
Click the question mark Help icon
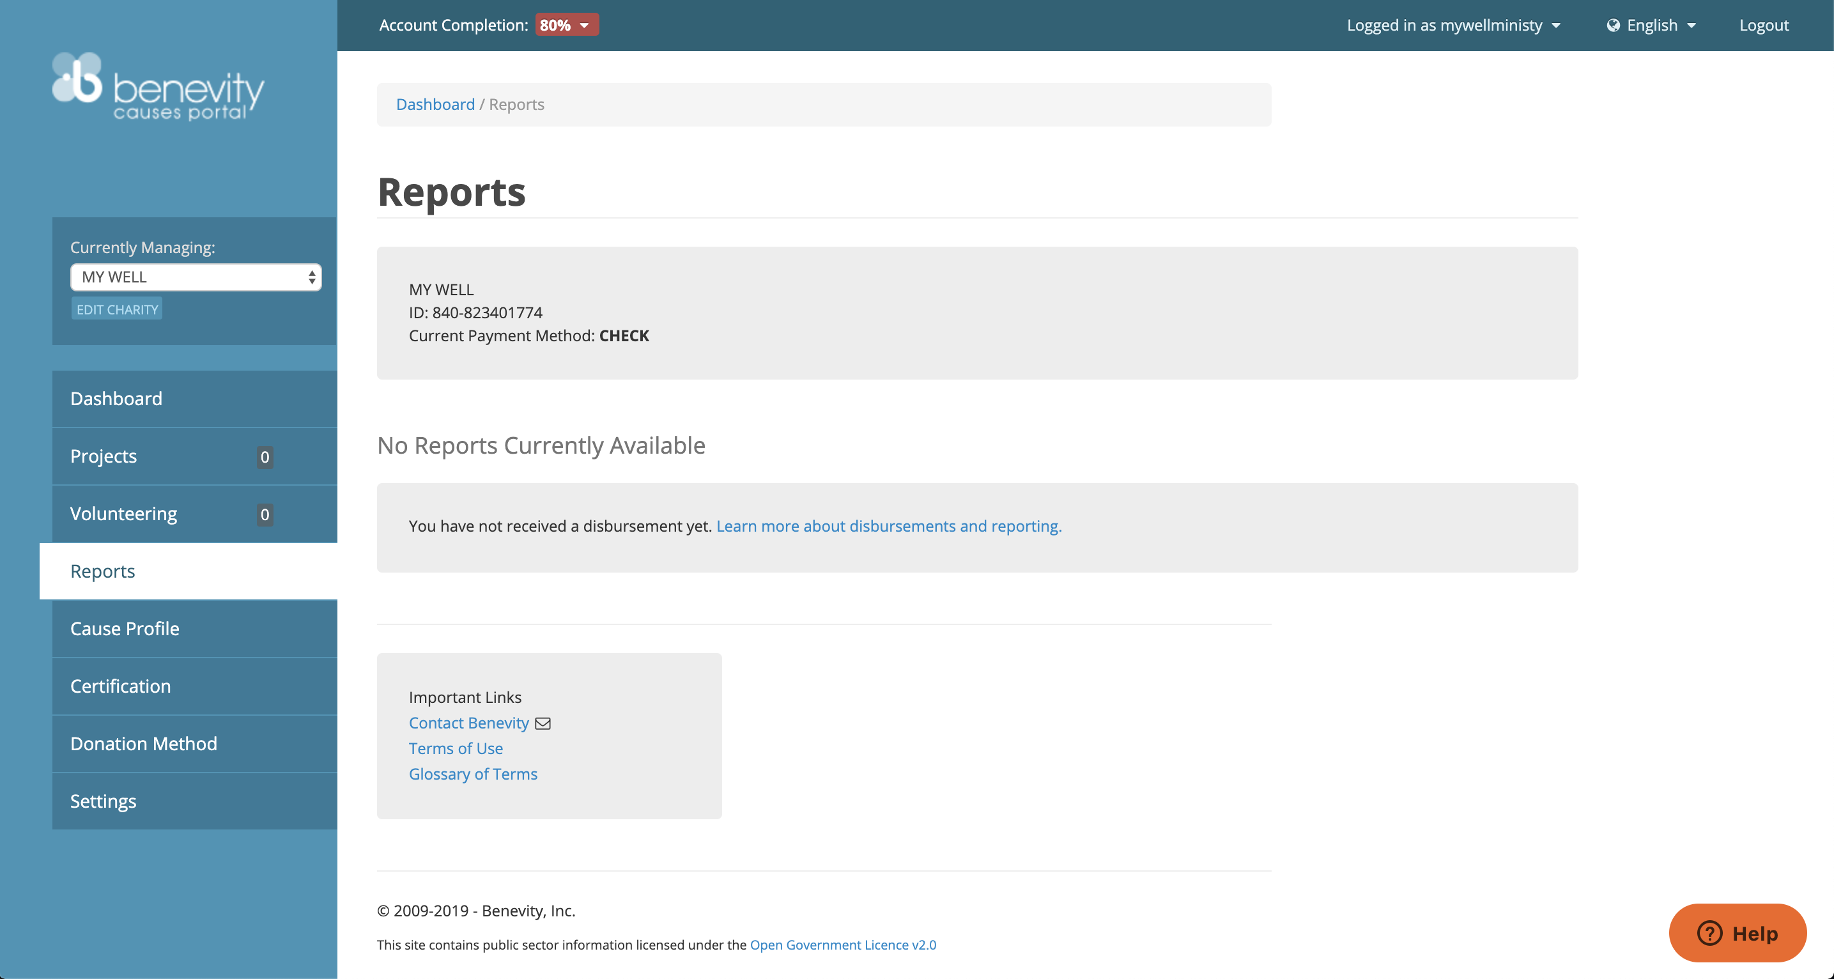click(x=1709, y=933)
